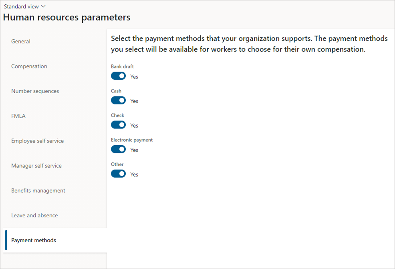Screen dimensions: 395x269
Task: Click the Yes label next to Cash
Action: click(134, 101)
